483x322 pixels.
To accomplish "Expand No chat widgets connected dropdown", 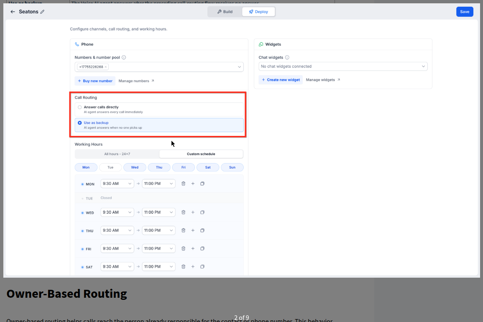I will [343, 66].
